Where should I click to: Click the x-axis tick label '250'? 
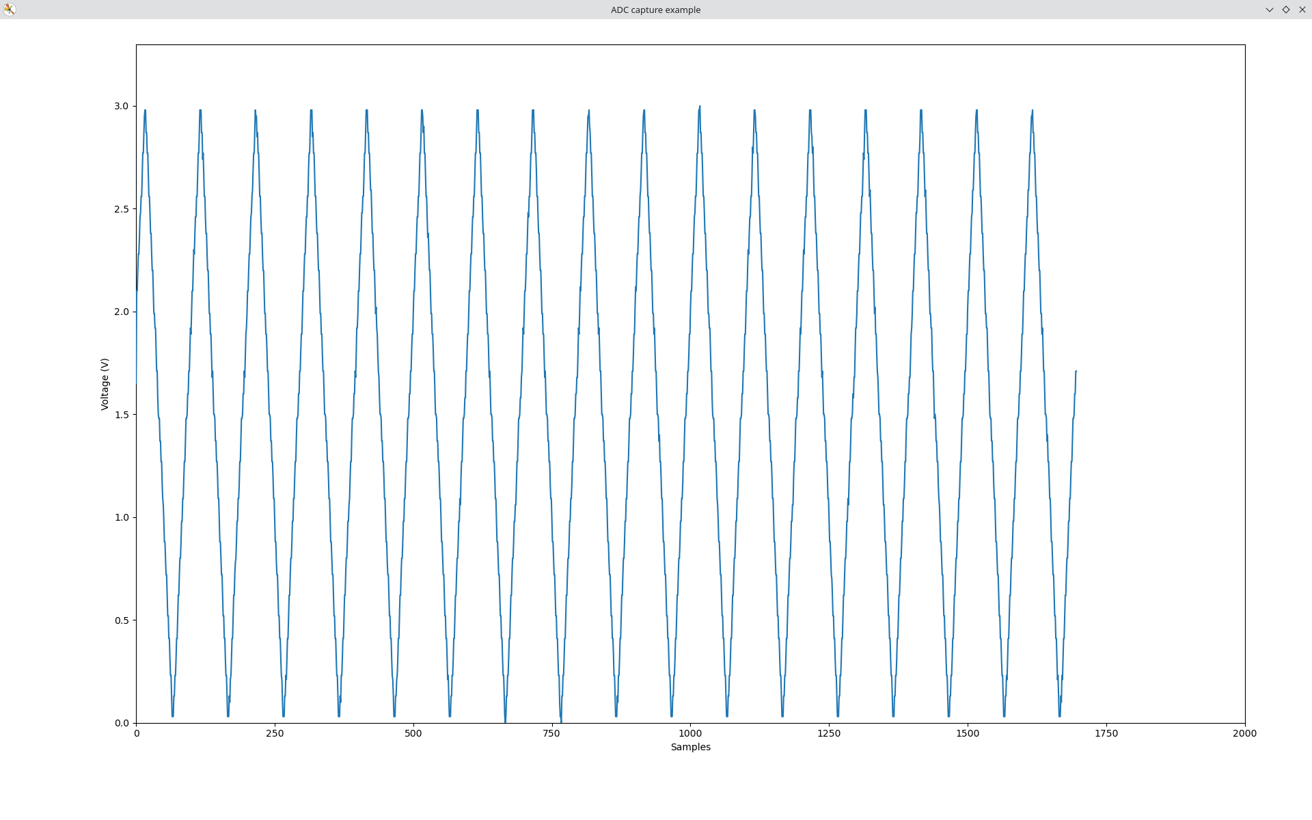tap(275, 733)
